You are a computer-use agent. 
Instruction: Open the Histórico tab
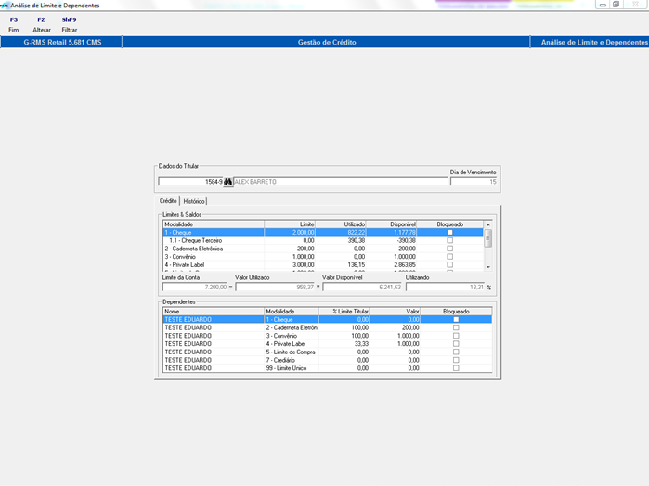coord(194,201)
